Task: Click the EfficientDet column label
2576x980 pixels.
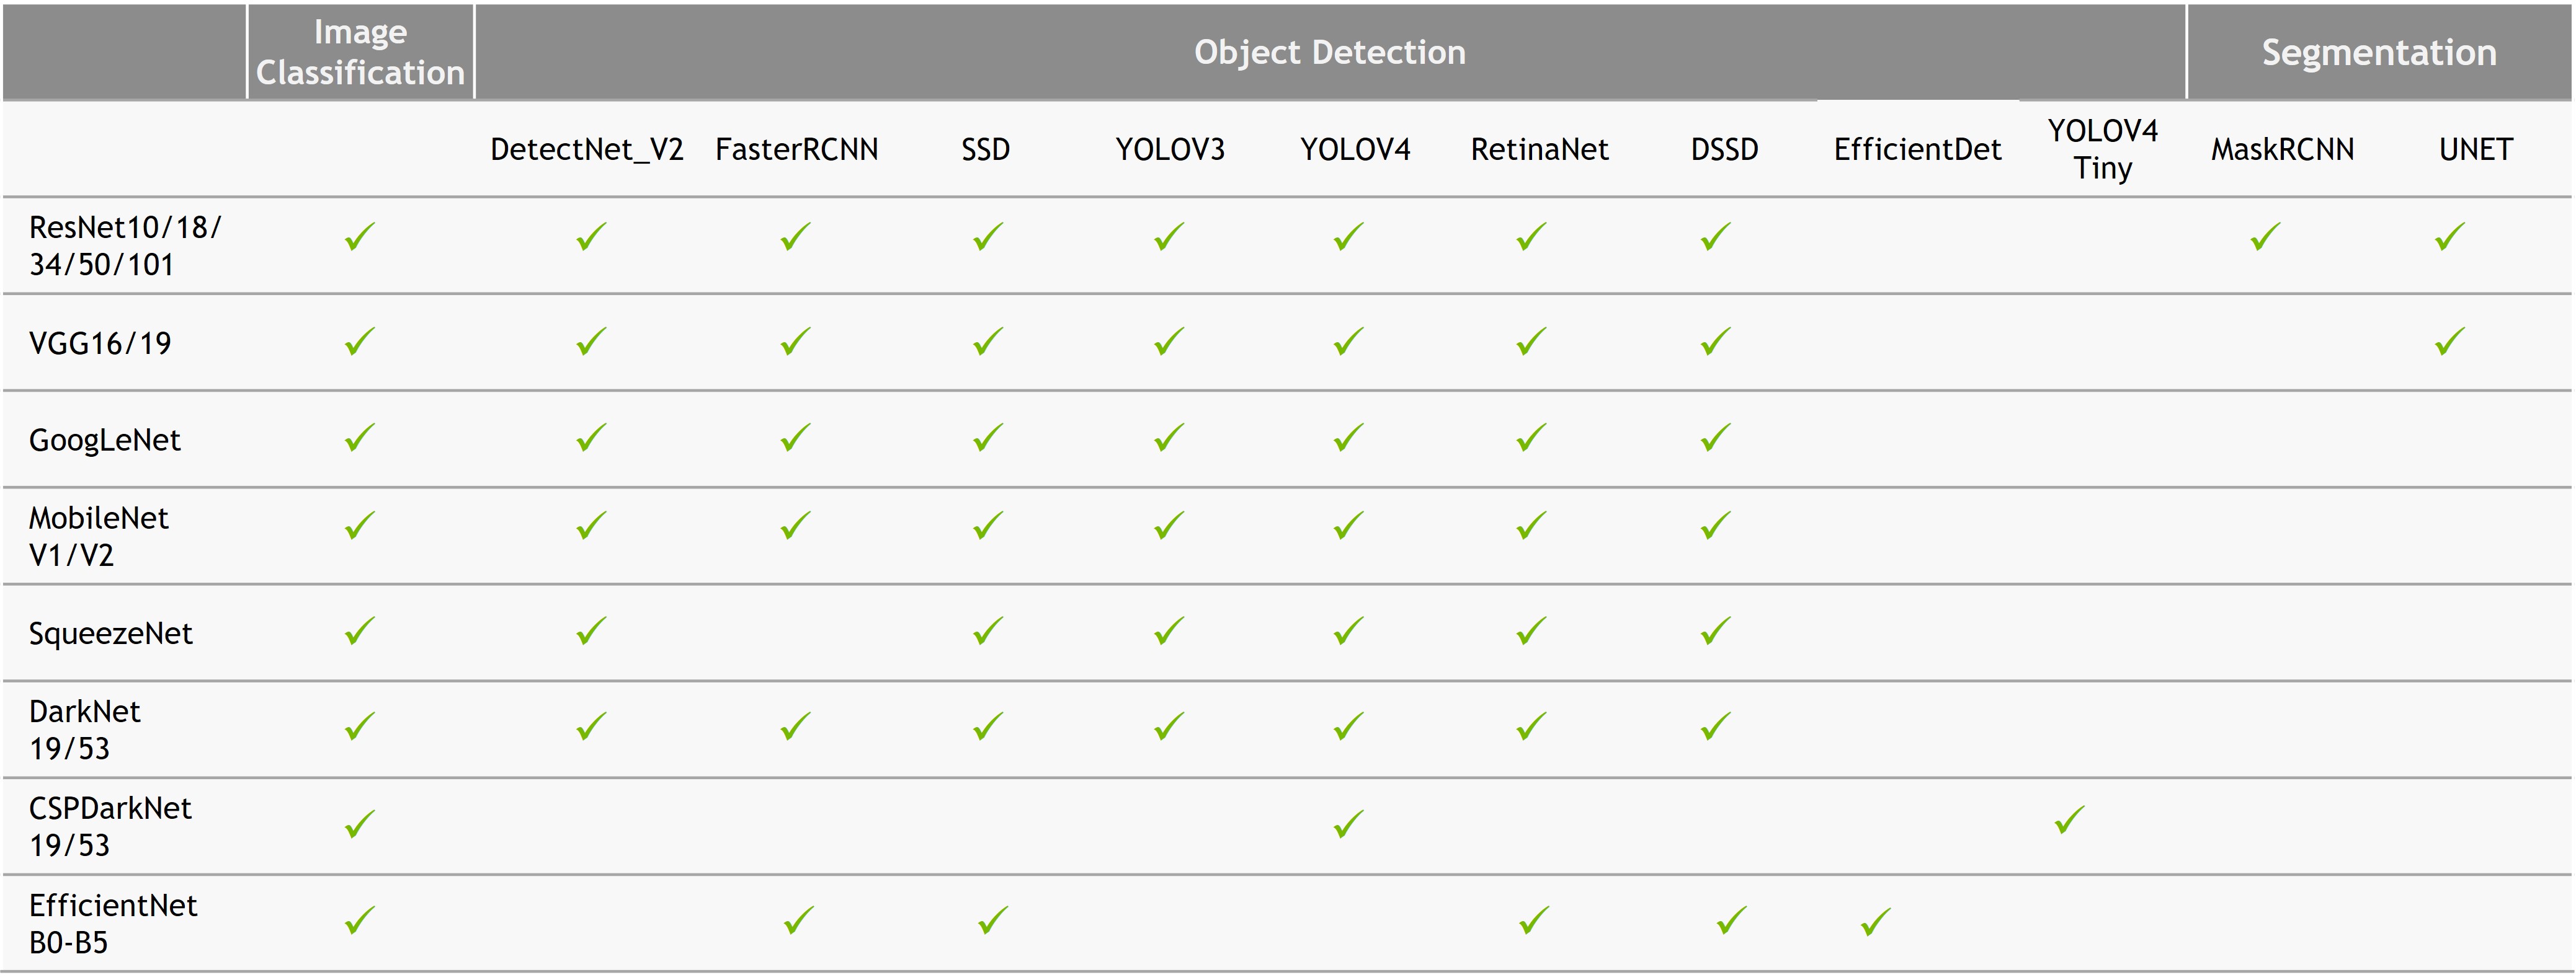Action: click(x=1917, y=150)
